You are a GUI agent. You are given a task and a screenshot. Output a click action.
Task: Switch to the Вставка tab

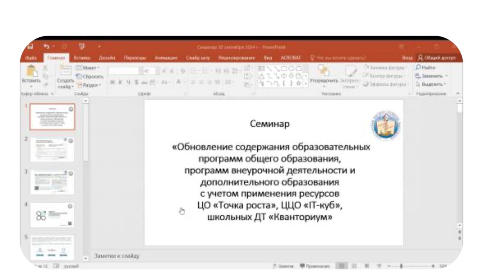pyautogui.click(x=82, y=58)
